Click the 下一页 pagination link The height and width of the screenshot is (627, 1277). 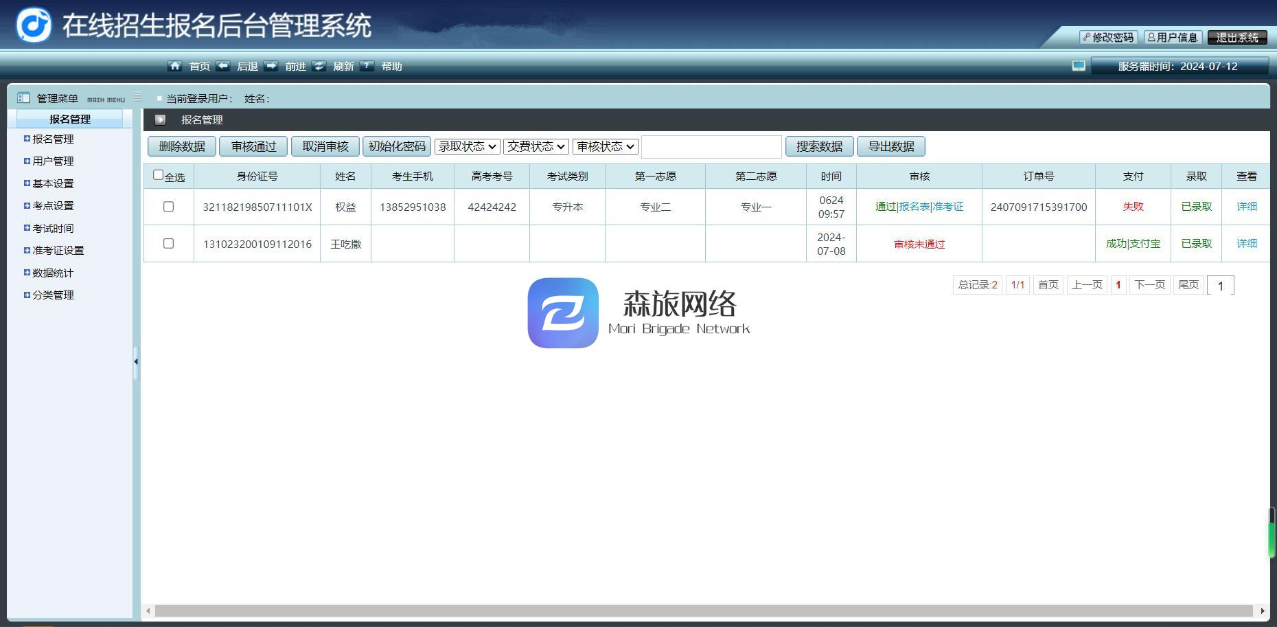click(1150, 285)
